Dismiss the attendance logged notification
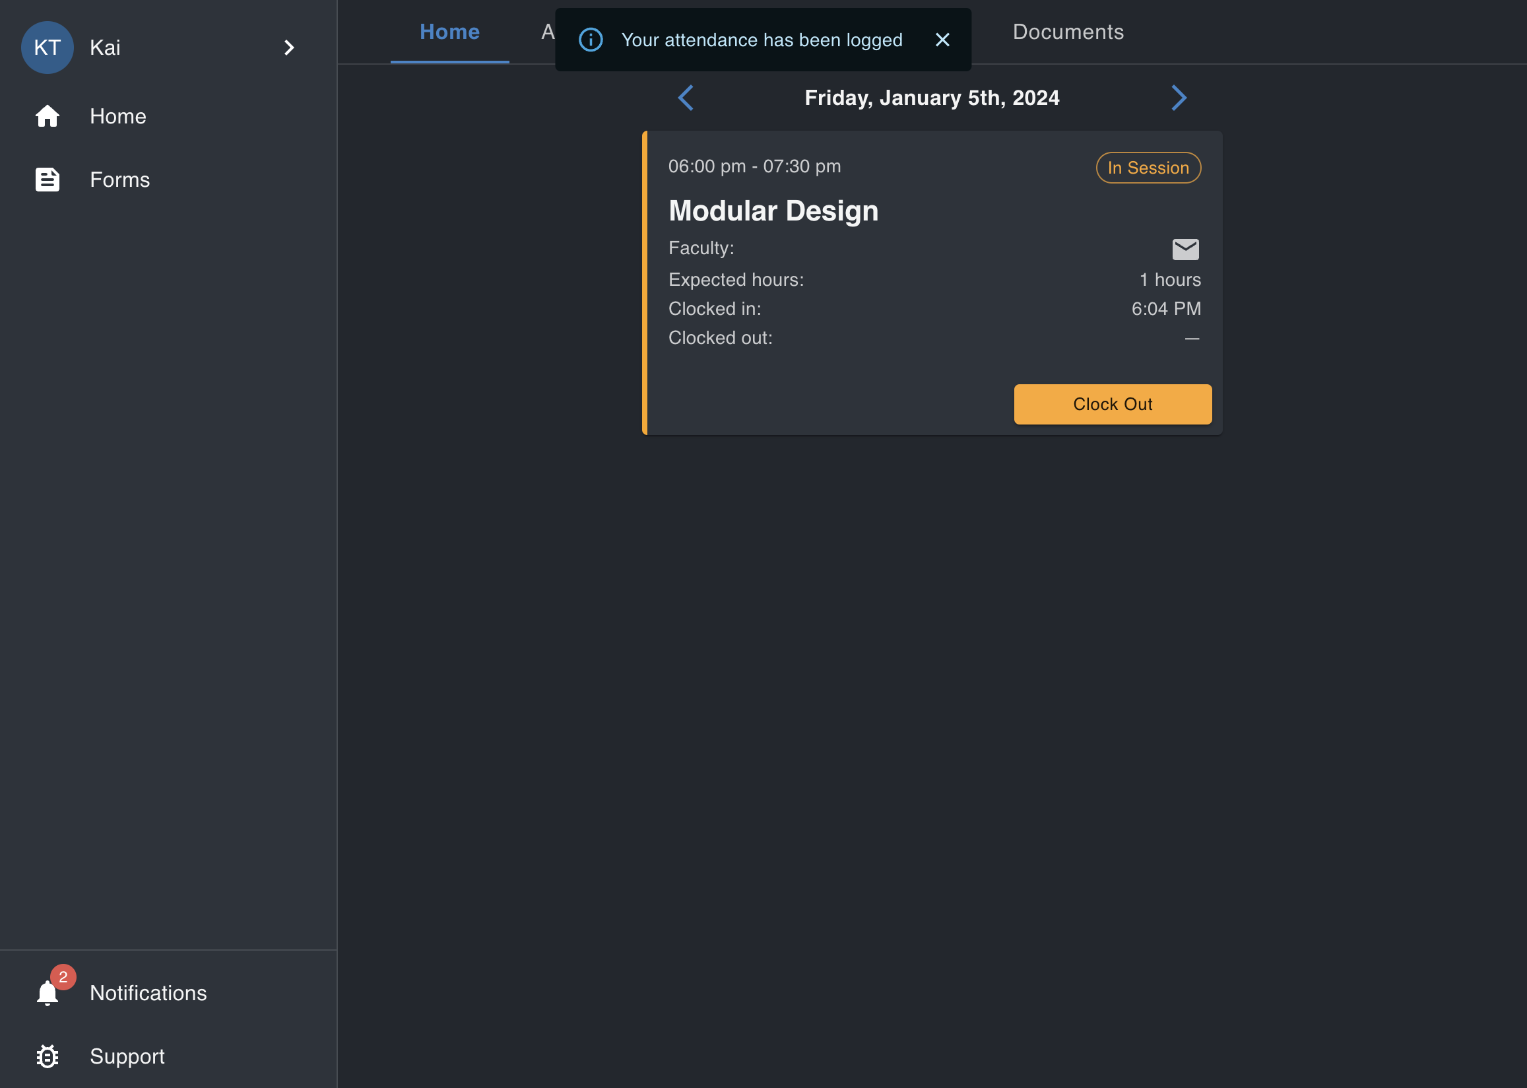Viewport: 1527px width, 1088px height. [942, 40]
